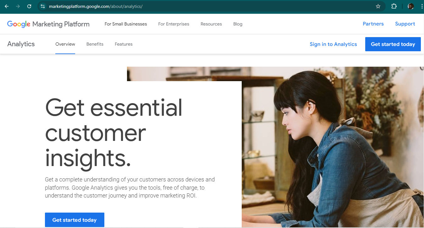Click the blue Get started today button in header

[393, 44]
